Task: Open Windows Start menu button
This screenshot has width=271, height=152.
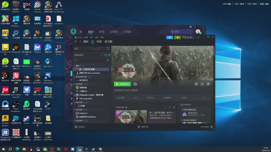Action: (3, 149)
